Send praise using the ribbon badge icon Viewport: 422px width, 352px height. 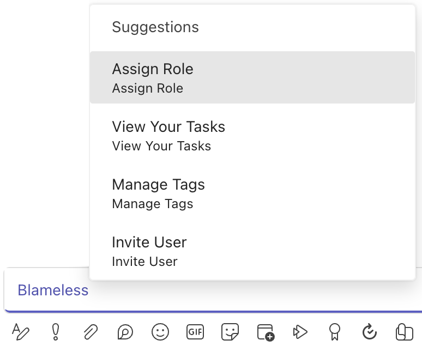(335, 332)
